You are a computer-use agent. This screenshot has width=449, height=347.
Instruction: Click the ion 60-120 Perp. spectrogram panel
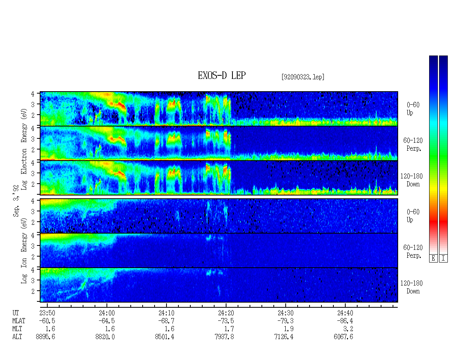[219, 250]
